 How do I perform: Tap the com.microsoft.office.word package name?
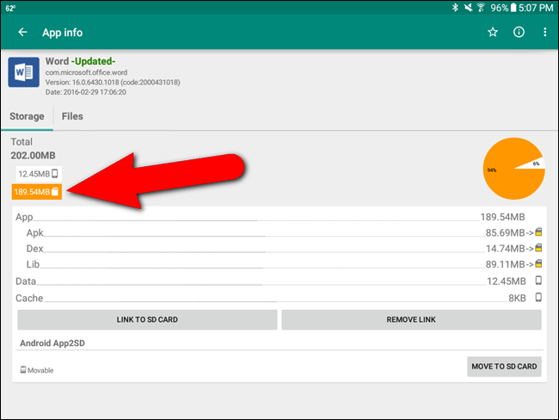click(x=86, y=72)
